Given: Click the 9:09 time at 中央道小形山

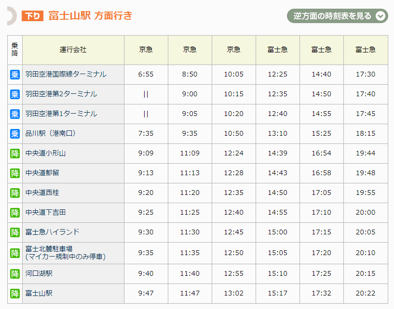Looking at the screenshot, I should point(146,153).
